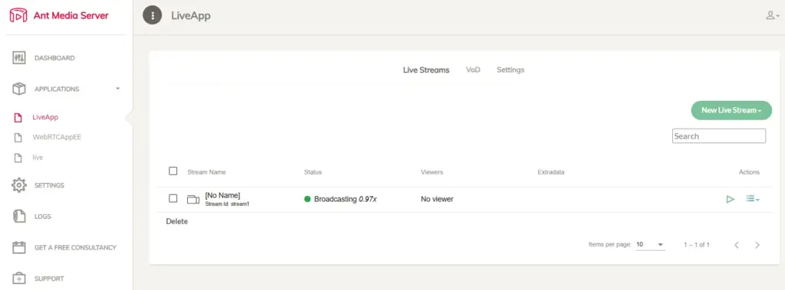Click the Status column header
This screenshot has width=785, height=290.
[x=313, y=172]
